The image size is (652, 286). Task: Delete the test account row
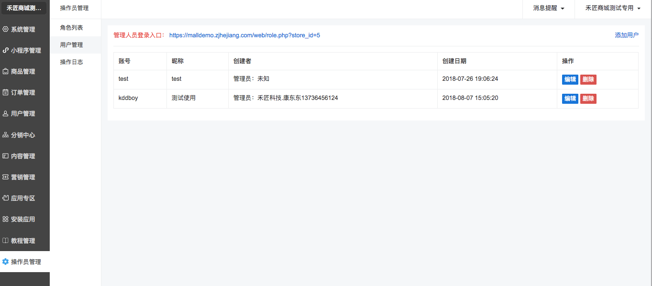click(588, 79)
